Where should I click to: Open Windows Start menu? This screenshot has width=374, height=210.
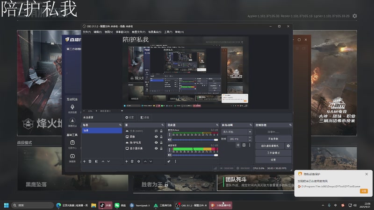coord(7,205)
